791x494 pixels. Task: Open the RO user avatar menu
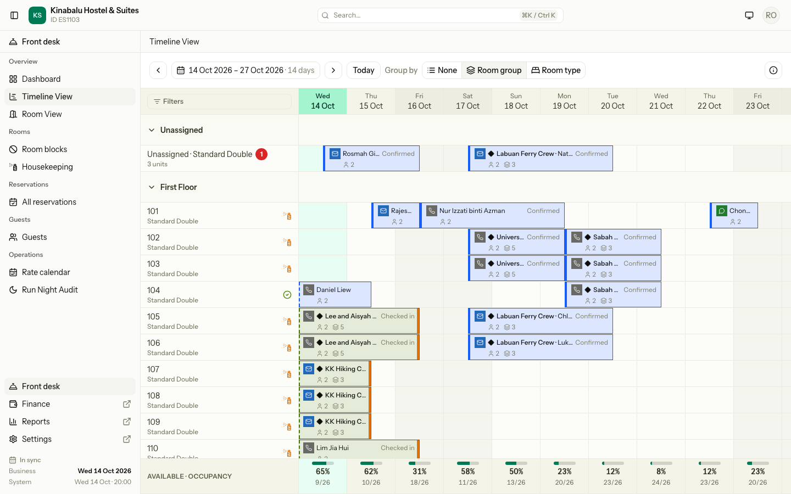tap(771, 15)
